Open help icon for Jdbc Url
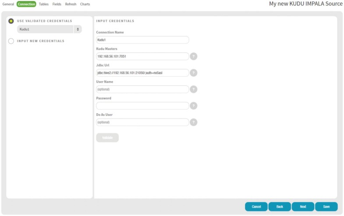 (x=193, y=73)
